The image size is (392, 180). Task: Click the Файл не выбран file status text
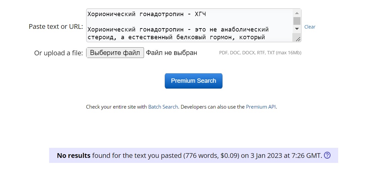pyautogui.click(x=172, y=53)
